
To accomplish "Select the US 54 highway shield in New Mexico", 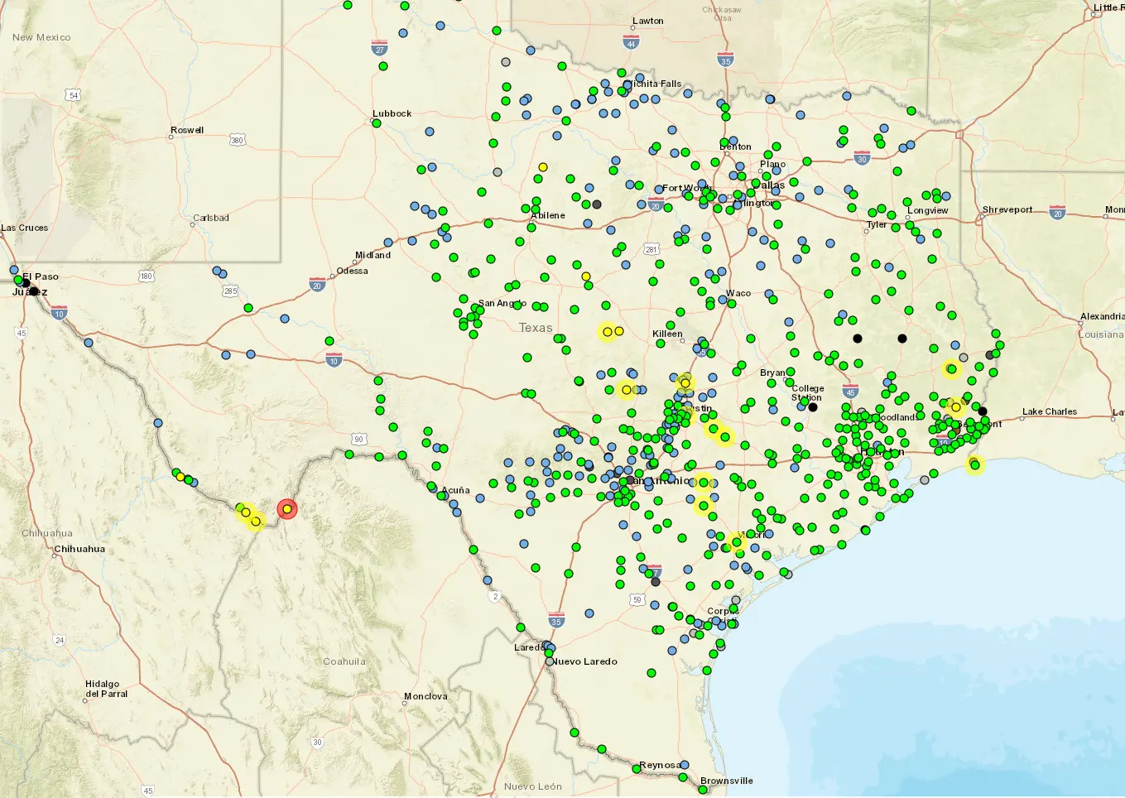I will point(74,96).
